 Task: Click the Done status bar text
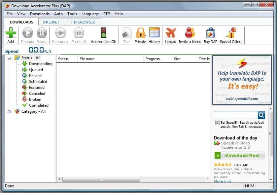[10, 186]
